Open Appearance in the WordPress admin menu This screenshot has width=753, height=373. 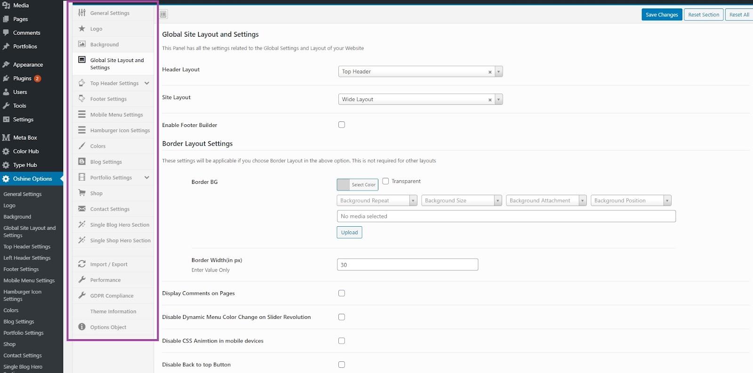28,64
